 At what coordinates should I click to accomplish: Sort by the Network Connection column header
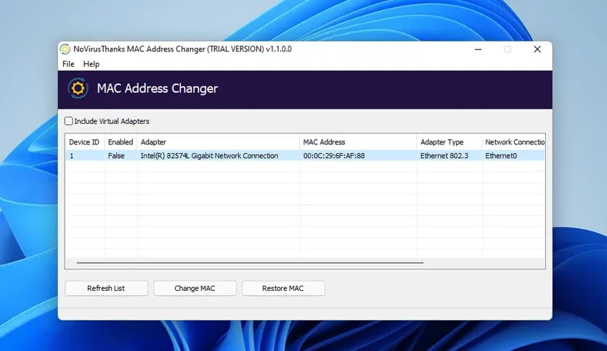[x=514, y=142]
